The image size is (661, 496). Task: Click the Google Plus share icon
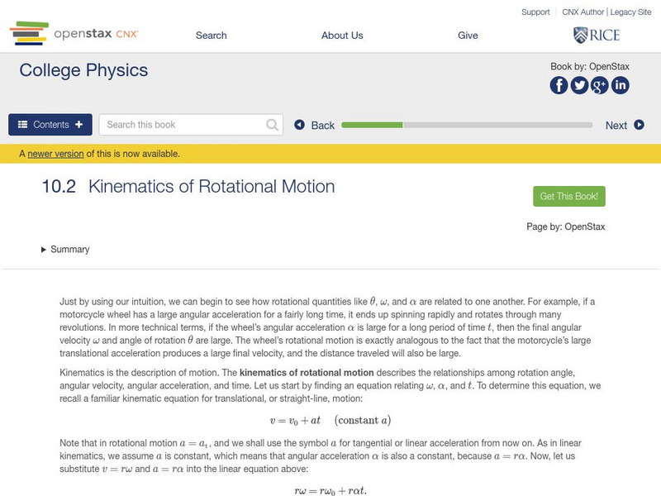coord(600,85)
